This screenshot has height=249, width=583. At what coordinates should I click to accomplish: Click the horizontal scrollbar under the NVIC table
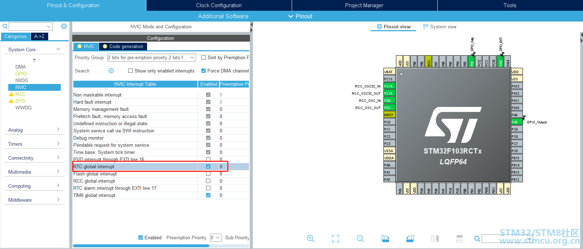[141, 246]
